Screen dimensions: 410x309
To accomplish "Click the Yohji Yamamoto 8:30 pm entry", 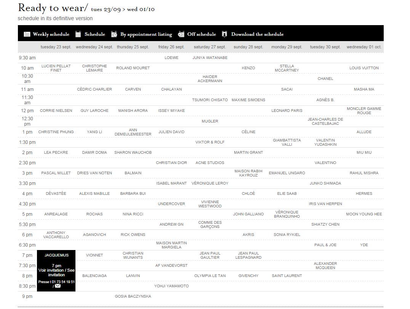I will coord(171,286).
